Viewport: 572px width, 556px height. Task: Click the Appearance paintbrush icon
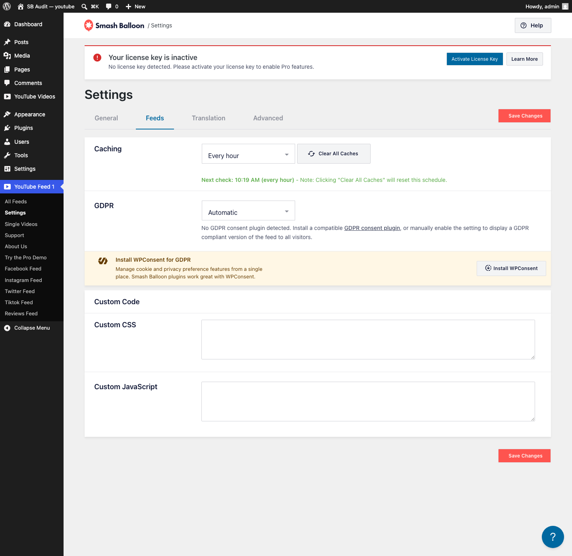coord(7,114)
